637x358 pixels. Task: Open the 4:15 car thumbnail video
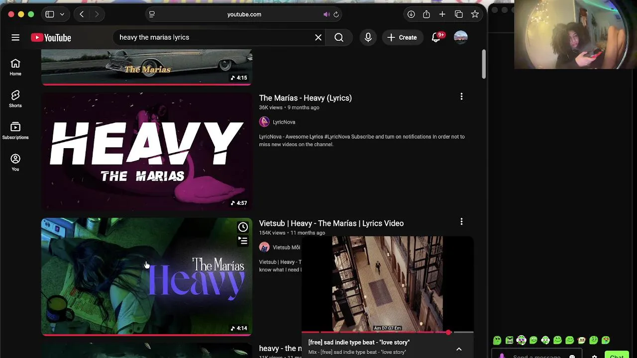tap(147, 67)
